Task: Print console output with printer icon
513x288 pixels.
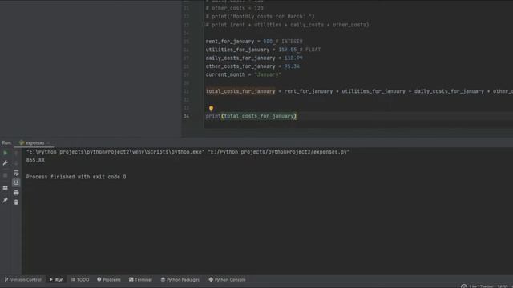Action: (16, 193)
